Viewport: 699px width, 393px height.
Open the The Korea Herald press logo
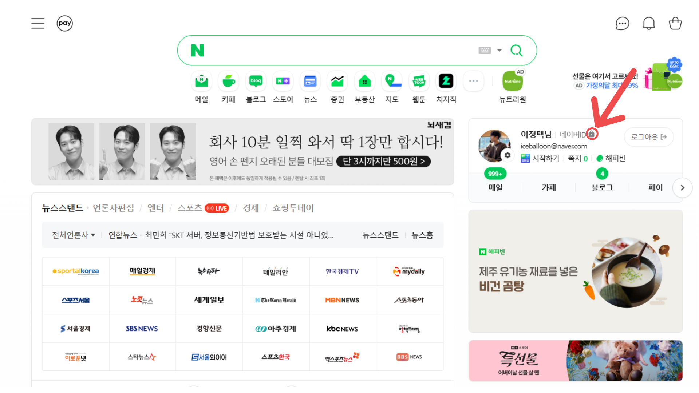coord(276,300)
